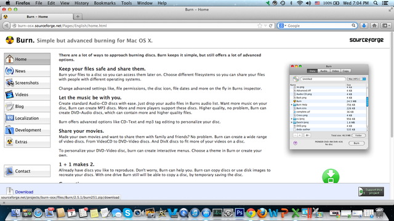Click the heading "1 + 1 makes 2."
The height and width of the screenshot is (221, 394).
tap(76, 165)
